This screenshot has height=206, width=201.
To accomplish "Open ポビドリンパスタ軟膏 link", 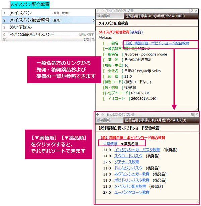I will [132, 180].
